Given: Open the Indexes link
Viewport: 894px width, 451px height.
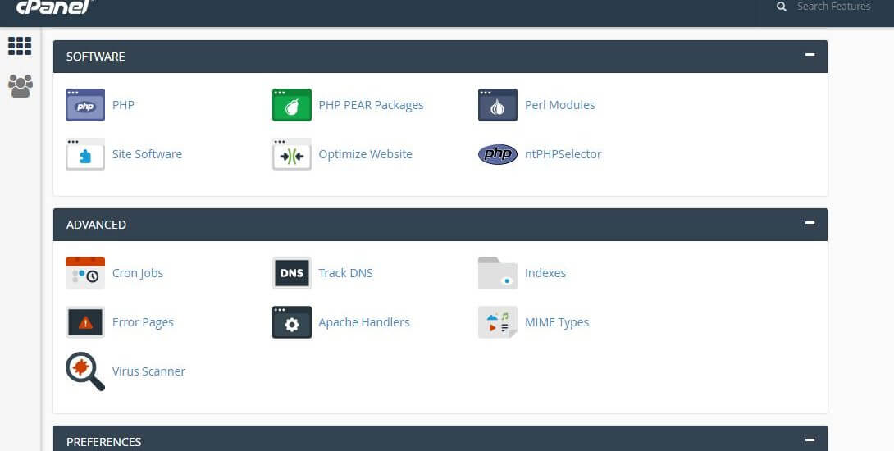Looking at the screenshot, I should [x=545, y=273].
